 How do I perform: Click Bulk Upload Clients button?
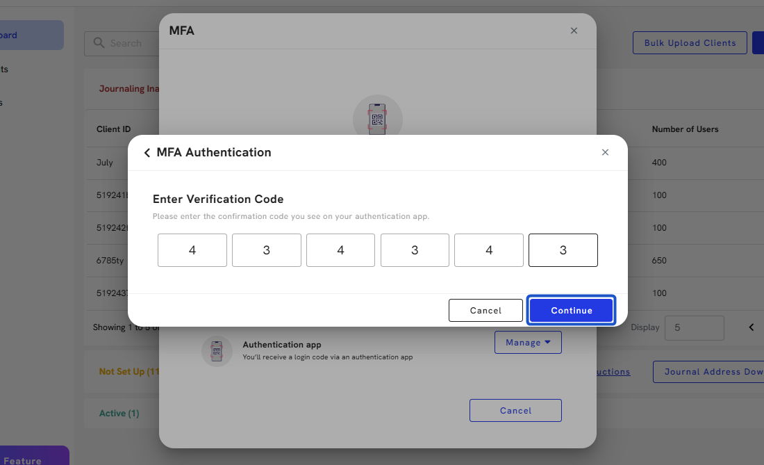coord(690,43)
